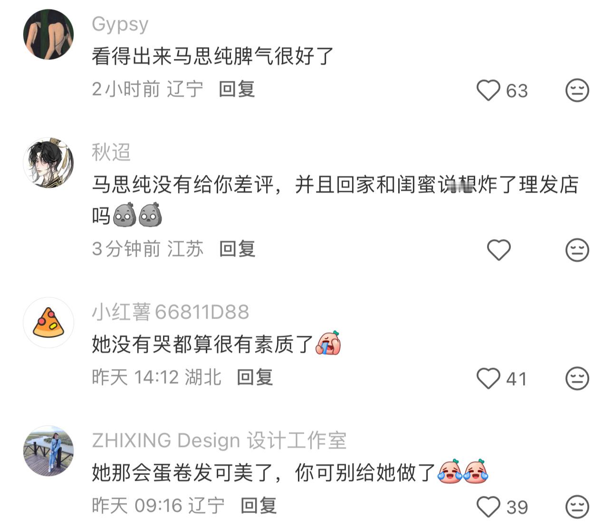613x525 pixels.
Task: Tap dislike face icon on Gypsy's comment
Action: click(577, 90)
